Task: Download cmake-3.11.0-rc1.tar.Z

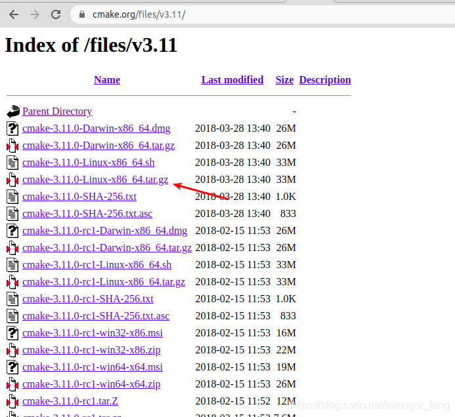Action: 70,401
